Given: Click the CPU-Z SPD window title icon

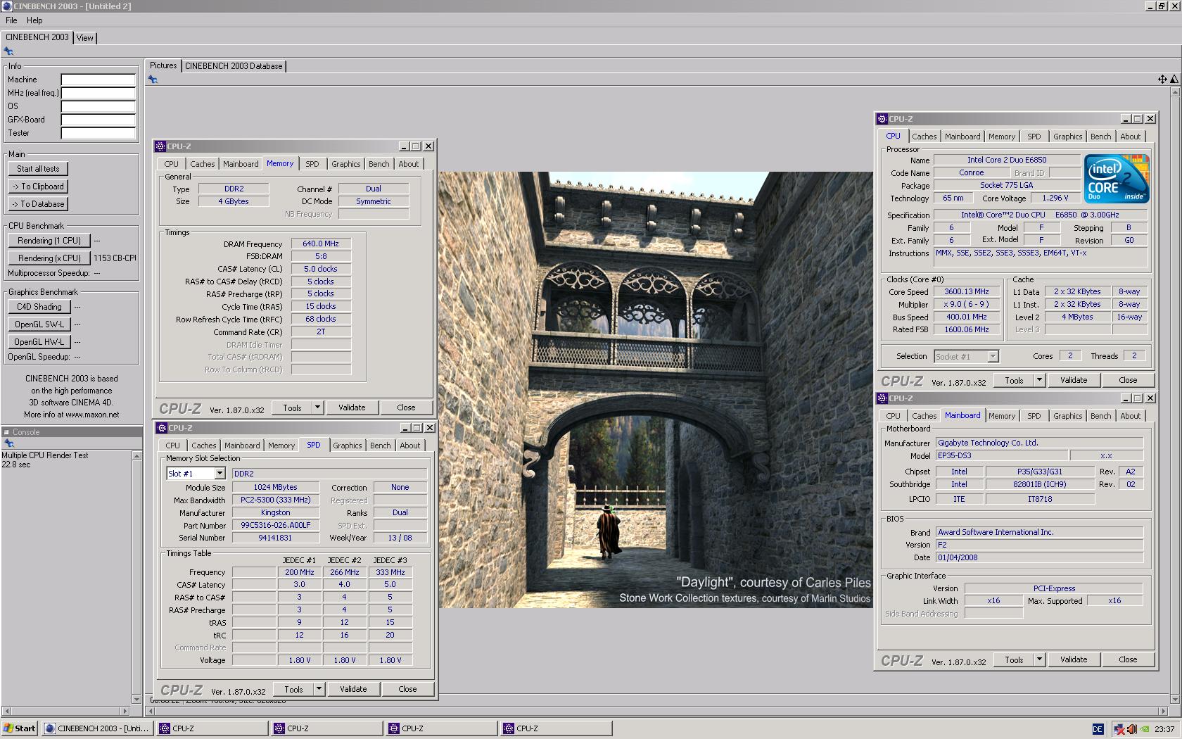Looking at the screenshot, I should pyautogui.click(x=162, y=428).
